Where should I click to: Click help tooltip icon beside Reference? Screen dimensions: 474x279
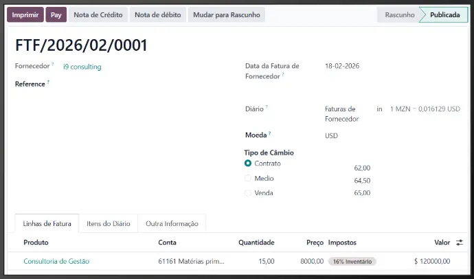pos(48,82)
